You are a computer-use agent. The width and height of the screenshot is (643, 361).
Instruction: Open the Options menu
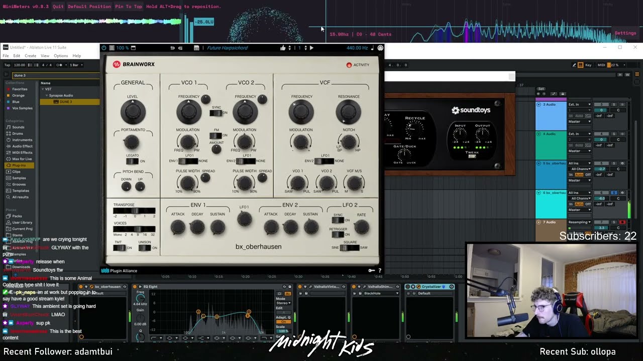point(61,56)
